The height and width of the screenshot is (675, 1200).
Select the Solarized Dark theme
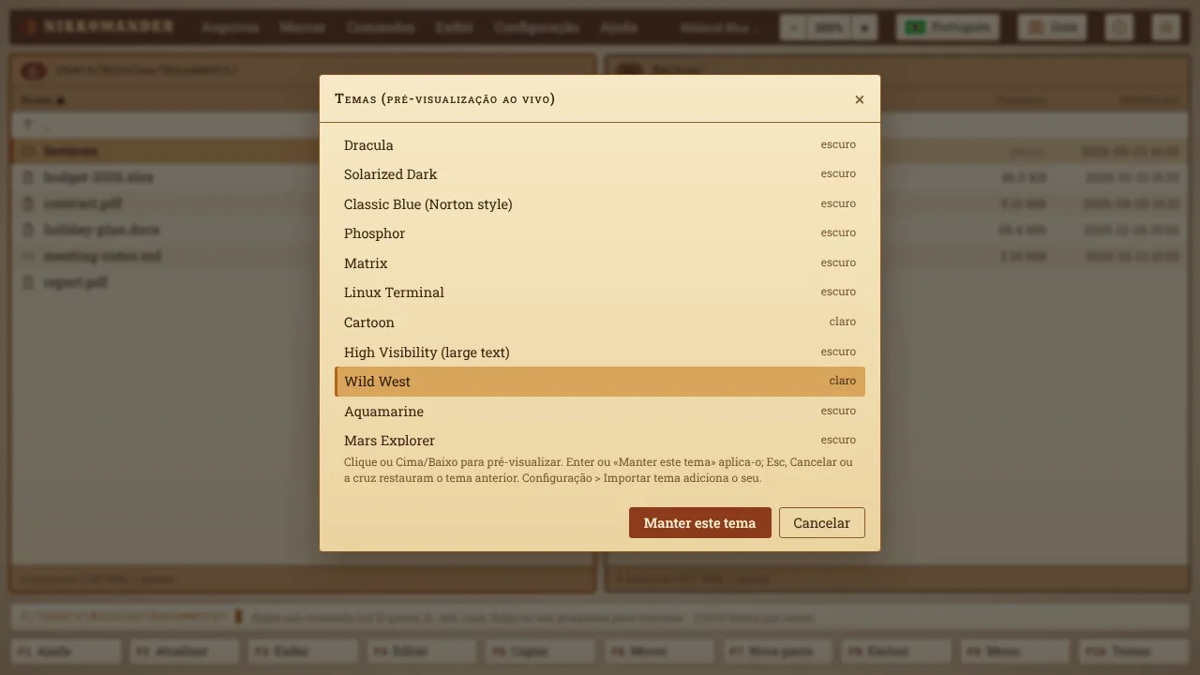(600, 174)
